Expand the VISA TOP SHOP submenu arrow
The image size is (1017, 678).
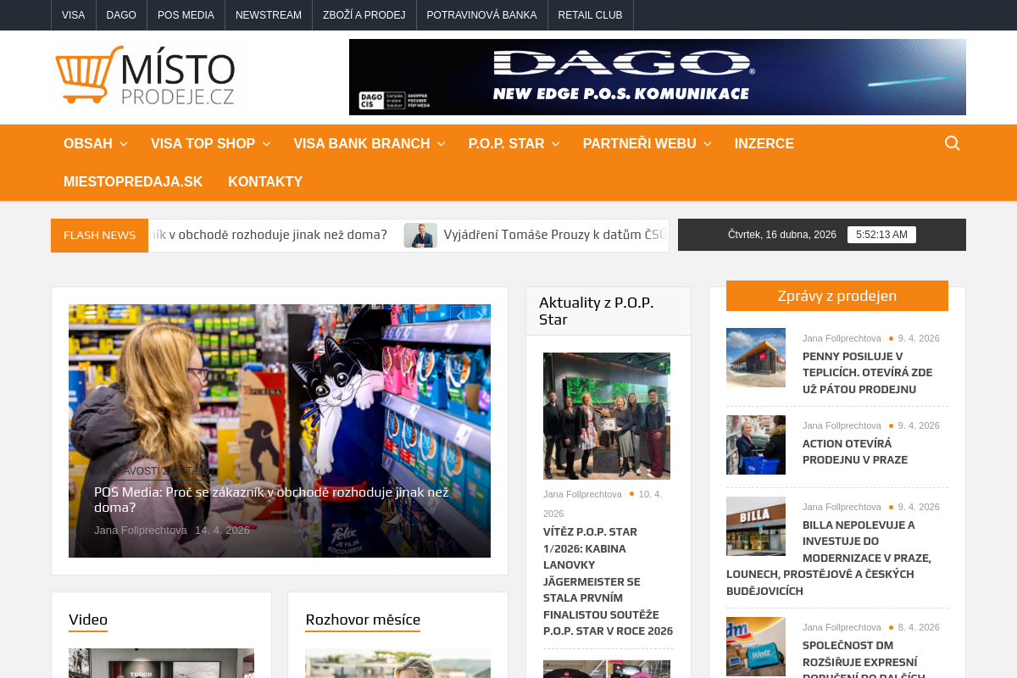click(x=266, y=144)
